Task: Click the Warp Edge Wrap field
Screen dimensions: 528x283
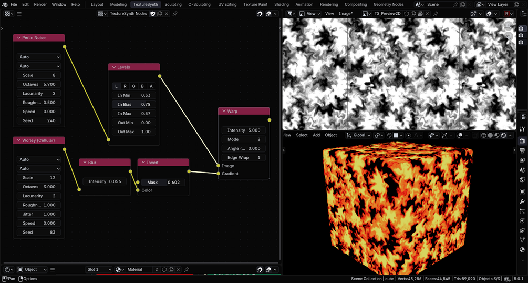Action: click(243, 157)
